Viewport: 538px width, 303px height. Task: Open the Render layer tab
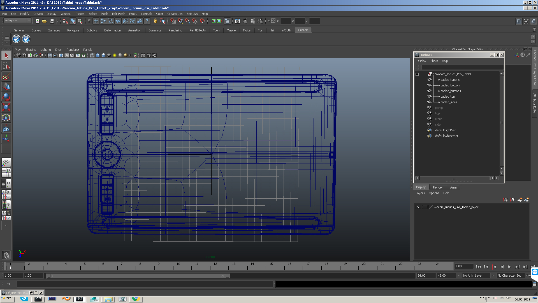pos(438,187)
